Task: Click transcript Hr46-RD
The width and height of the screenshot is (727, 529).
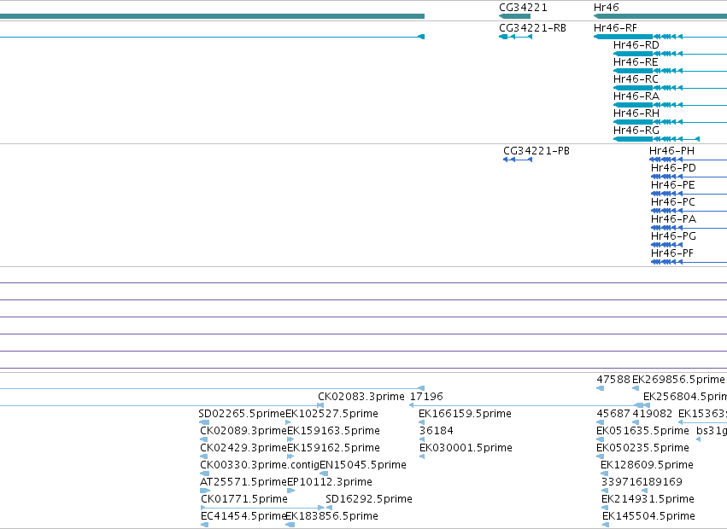Action: tap(636, 45)
